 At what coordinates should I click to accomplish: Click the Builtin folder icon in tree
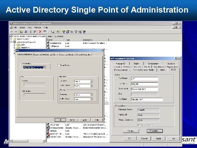pos(18,45)
